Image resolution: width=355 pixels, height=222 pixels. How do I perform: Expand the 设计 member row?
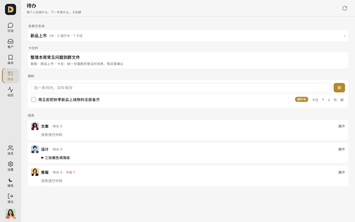coord(341,149)
